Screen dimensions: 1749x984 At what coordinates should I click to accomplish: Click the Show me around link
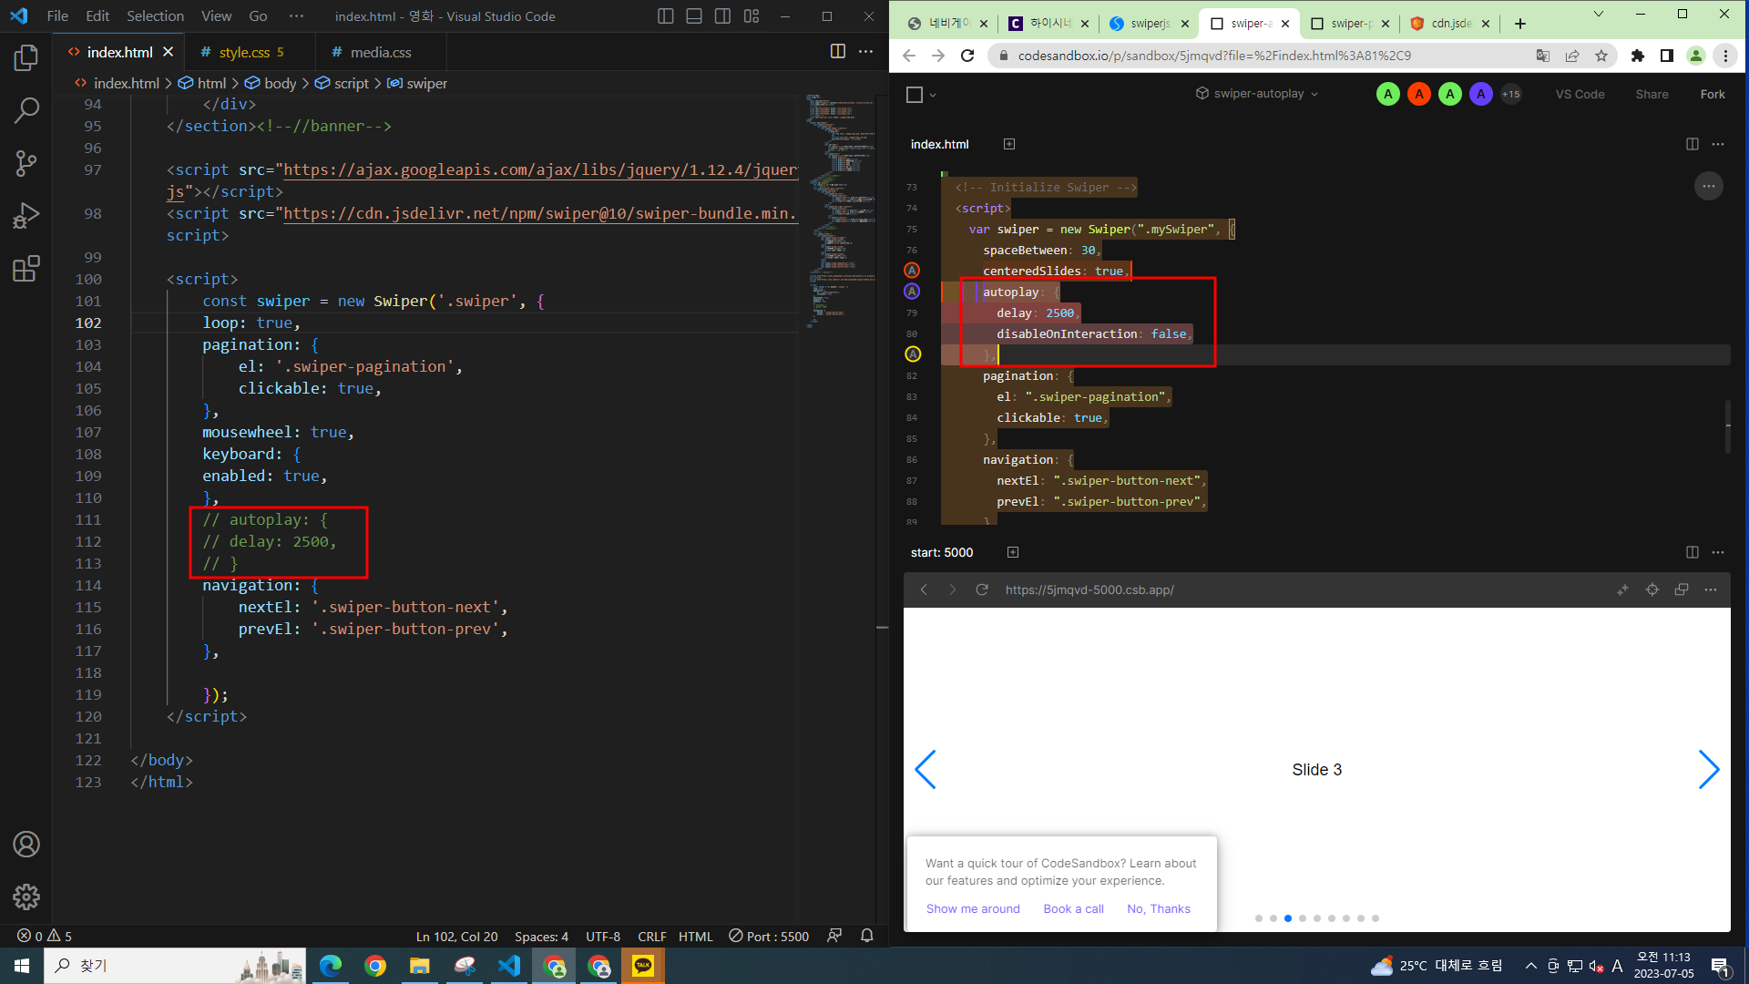pos(973,908)
